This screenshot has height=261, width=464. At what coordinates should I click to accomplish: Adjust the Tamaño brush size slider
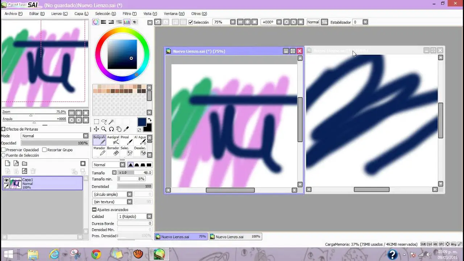[x=134, y=173]
